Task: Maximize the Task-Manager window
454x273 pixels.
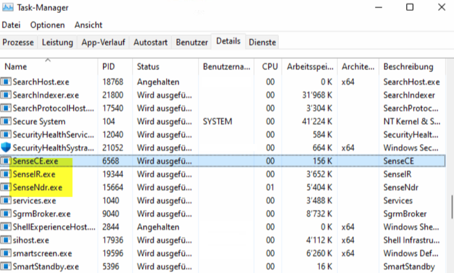Action: 410,7
